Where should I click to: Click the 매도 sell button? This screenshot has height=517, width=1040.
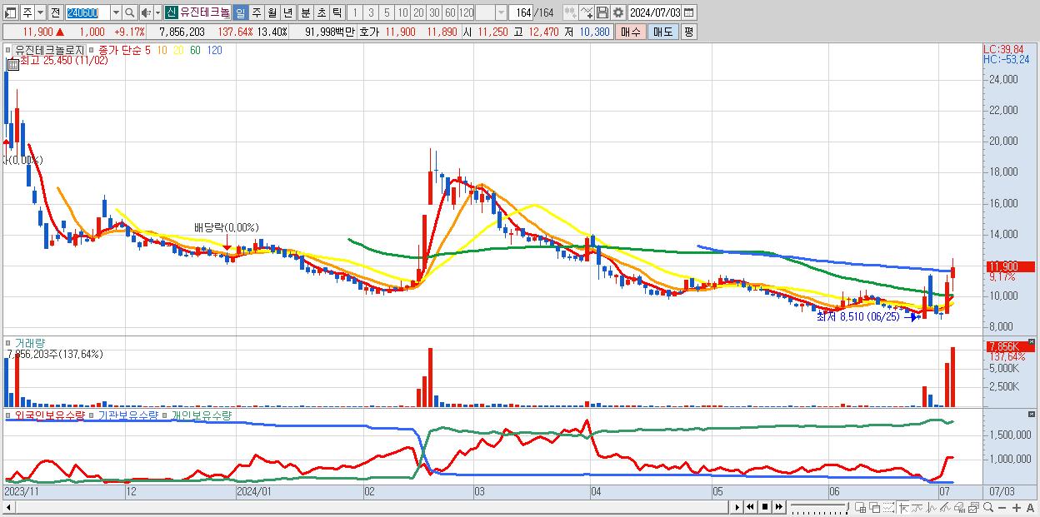point(662,32)
